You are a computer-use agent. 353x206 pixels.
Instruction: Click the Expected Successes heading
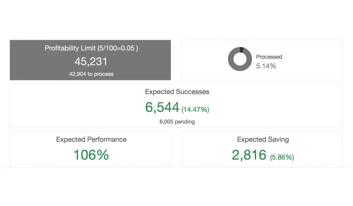(x=177, y=92)
